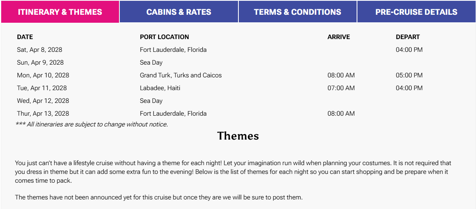Viewport: 476px width, 209px height.
Task: Click the Themes section heading
Action: (x=238, y=136)
